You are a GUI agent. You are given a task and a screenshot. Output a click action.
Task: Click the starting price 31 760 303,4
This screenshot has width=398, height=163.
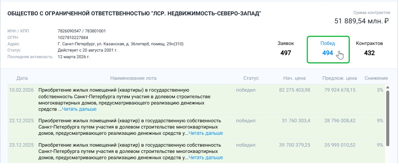pyautogui.click(x=296, y=121)
